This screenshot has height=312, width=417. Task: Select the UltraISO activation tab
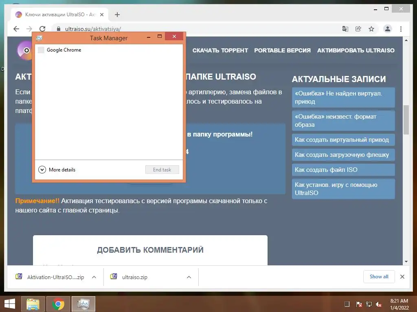(59, 15)
